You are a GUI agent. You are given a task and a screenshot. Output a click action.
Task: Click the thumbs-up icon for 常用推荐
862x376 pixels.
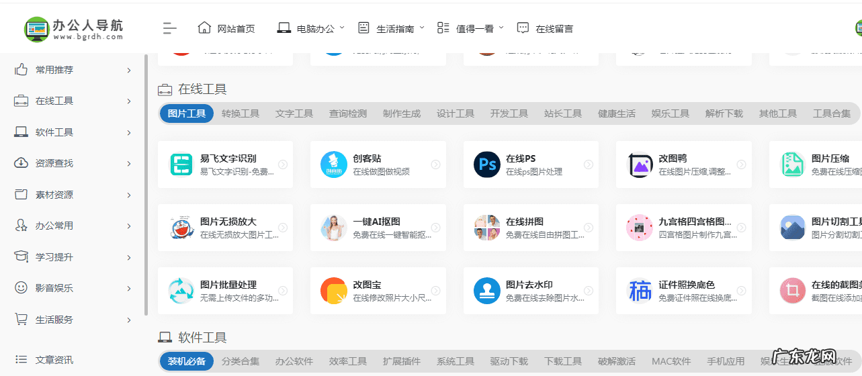coord(21,69)
